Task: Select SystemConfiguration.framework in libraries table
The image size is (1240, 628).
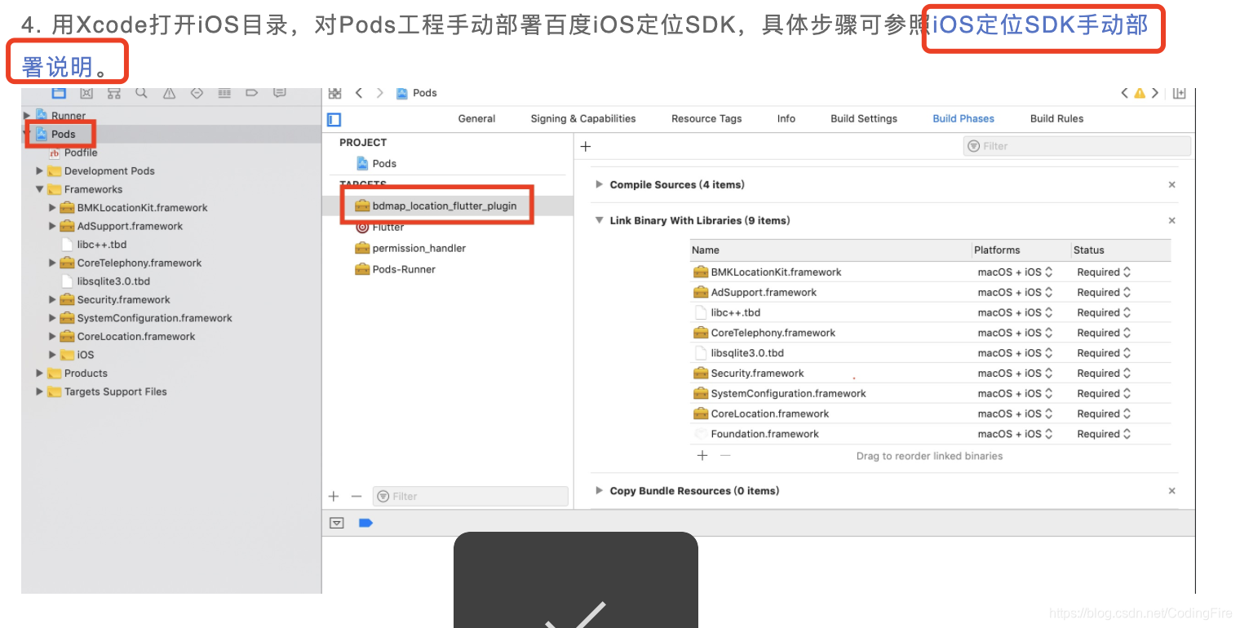Action: [930, 393]
